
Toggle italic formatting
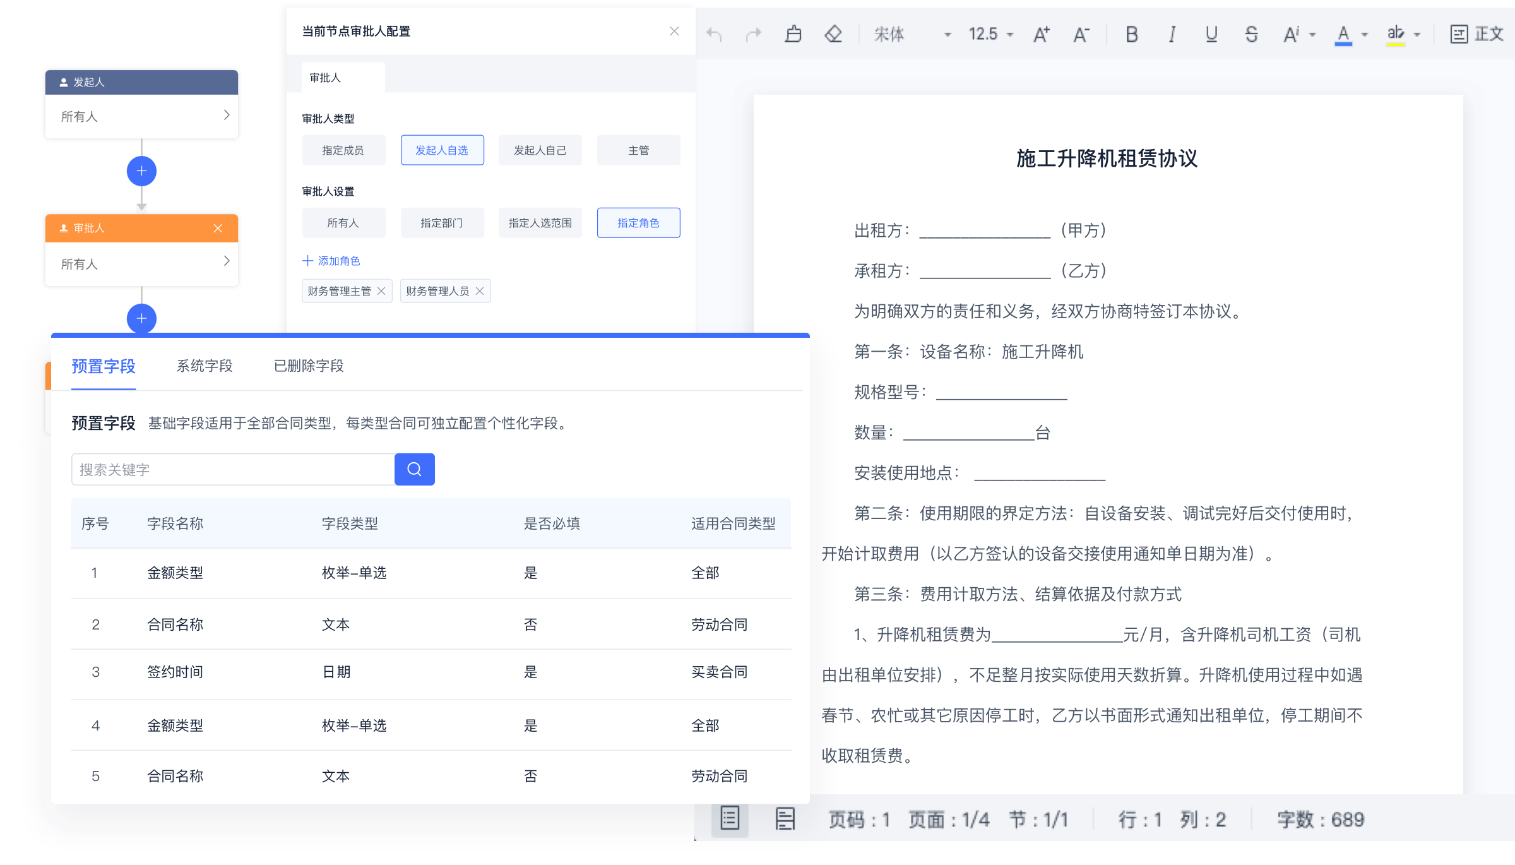1172,34
